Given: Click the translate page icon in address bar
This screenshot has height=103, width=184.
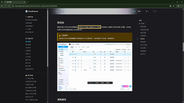Looking at the screenshot, I should (x=170, y=6).
